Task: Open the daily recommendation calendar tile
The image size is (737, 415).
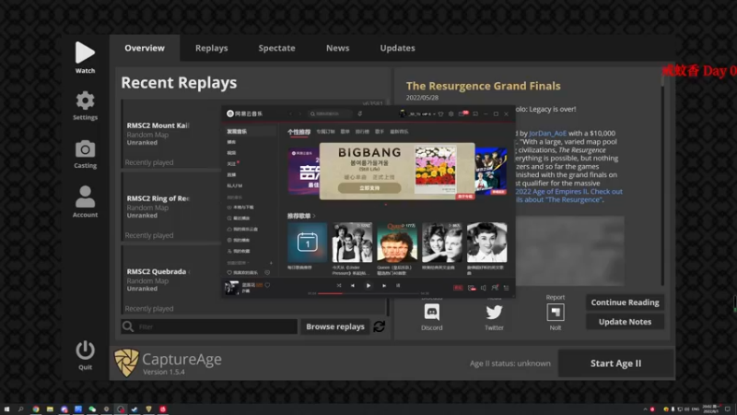Action: click(x=308, y=243)
